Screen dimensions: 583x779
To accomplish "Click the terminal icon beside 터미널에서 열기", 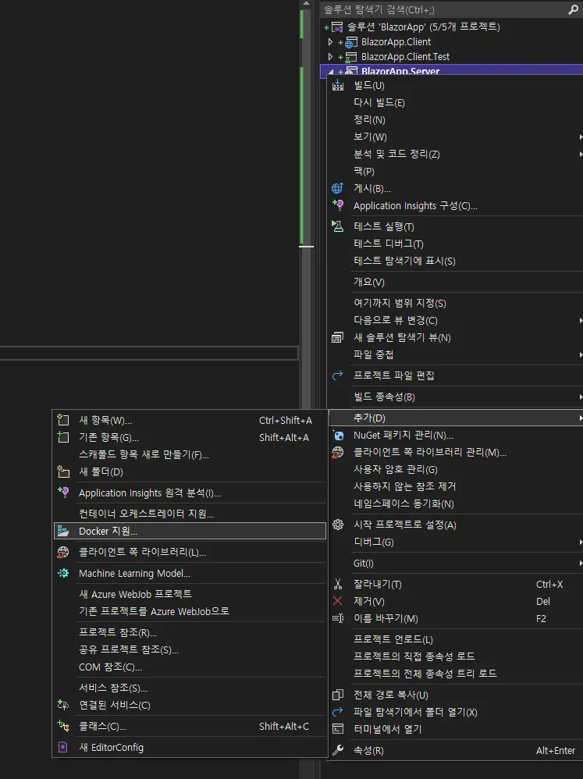I will pos(338,729).
